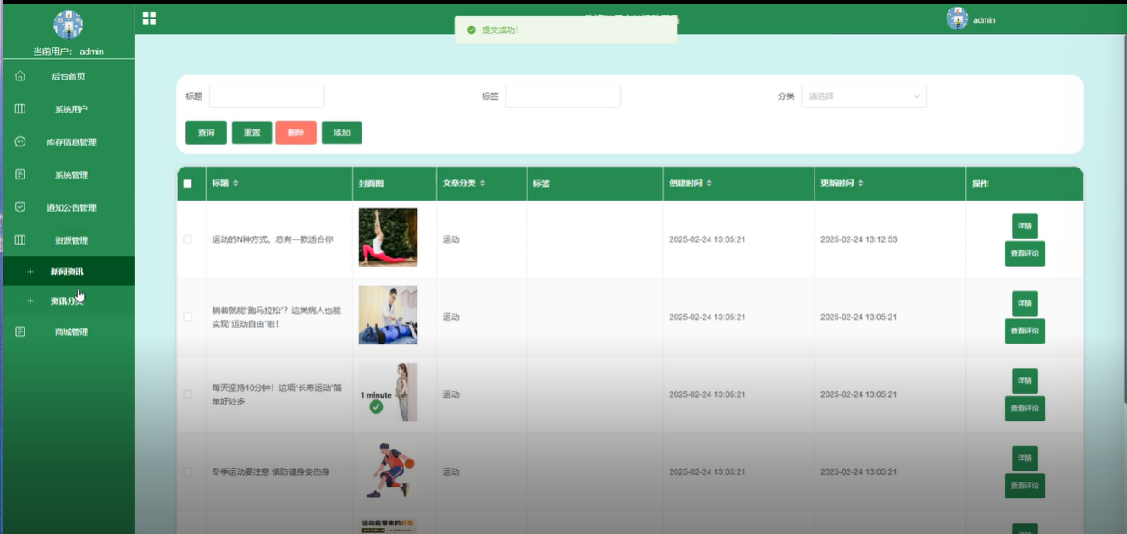Click the document icon beside 商城管理

[20, 332]
